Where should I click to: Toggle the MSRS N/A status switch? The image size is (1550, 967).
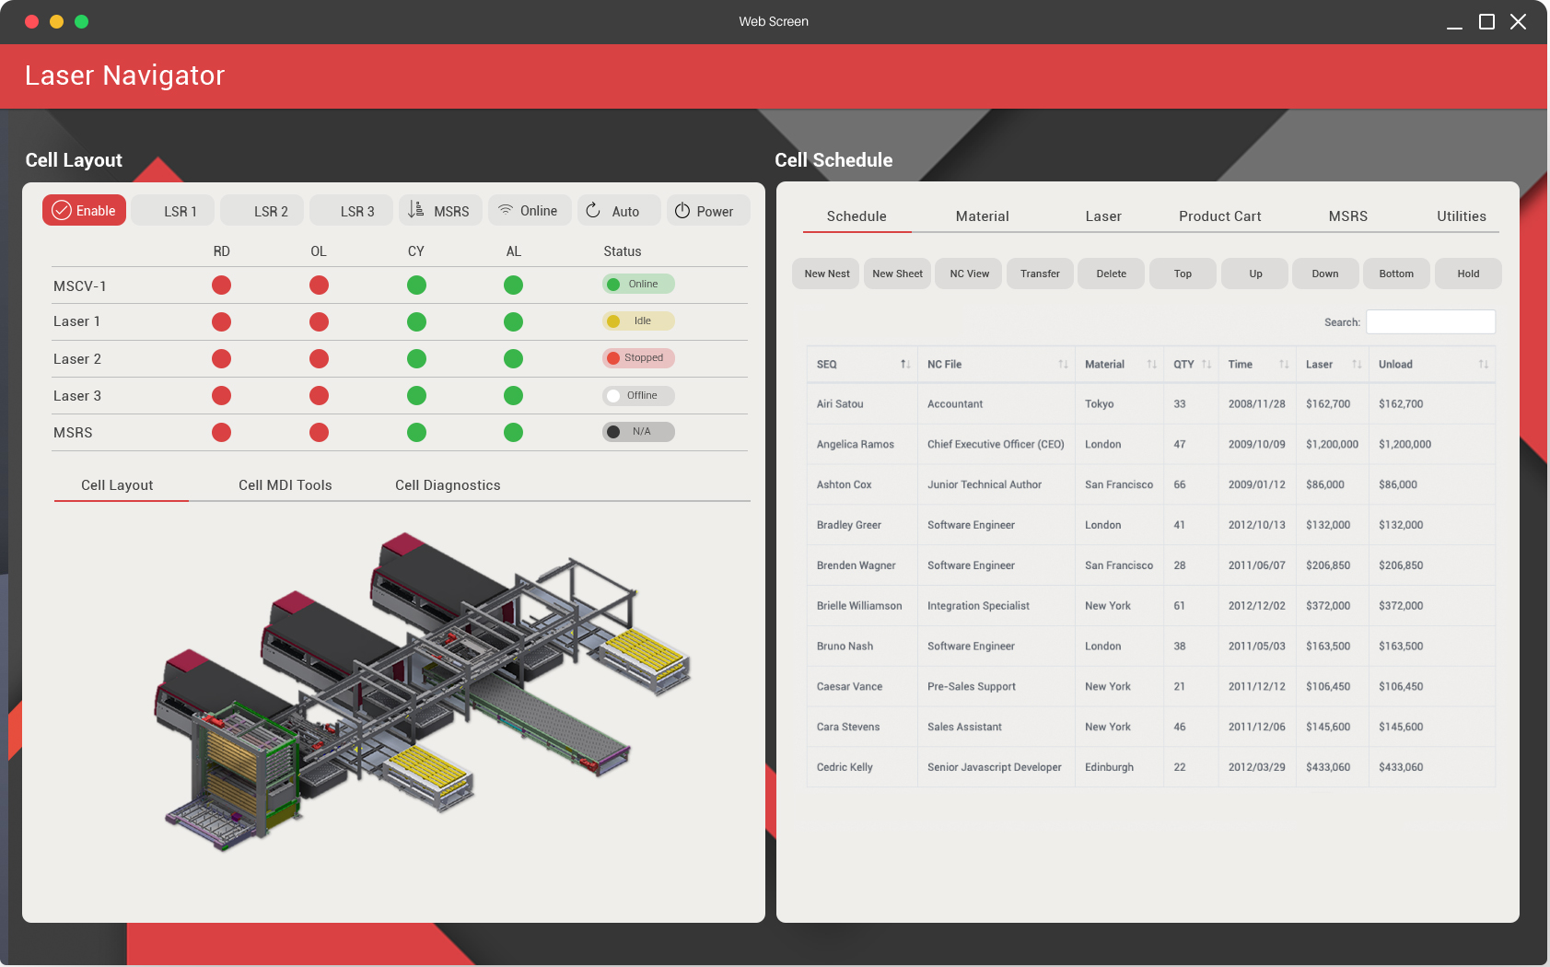(x=638, y=432)
